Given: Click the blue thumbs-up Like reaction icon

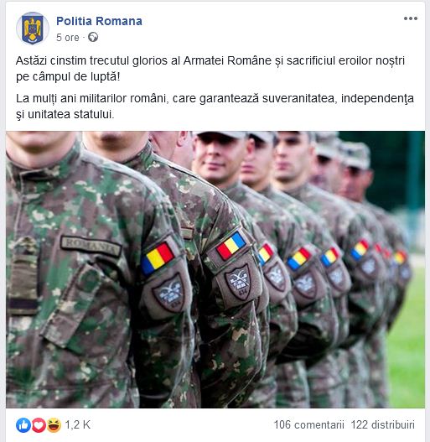Looking at the screenshot, I should pyautogui.click(x=23, y=425).
